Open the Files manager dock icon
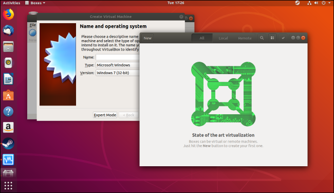This screenshot has width=334, height=193. pyautogui.click(x=8, y=47)
